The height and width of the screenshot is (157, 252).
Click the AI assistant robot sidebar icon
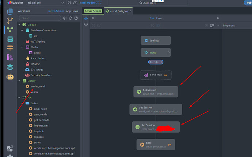click(9, 77)
